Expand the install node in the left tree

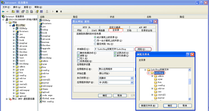coord(14,84)
